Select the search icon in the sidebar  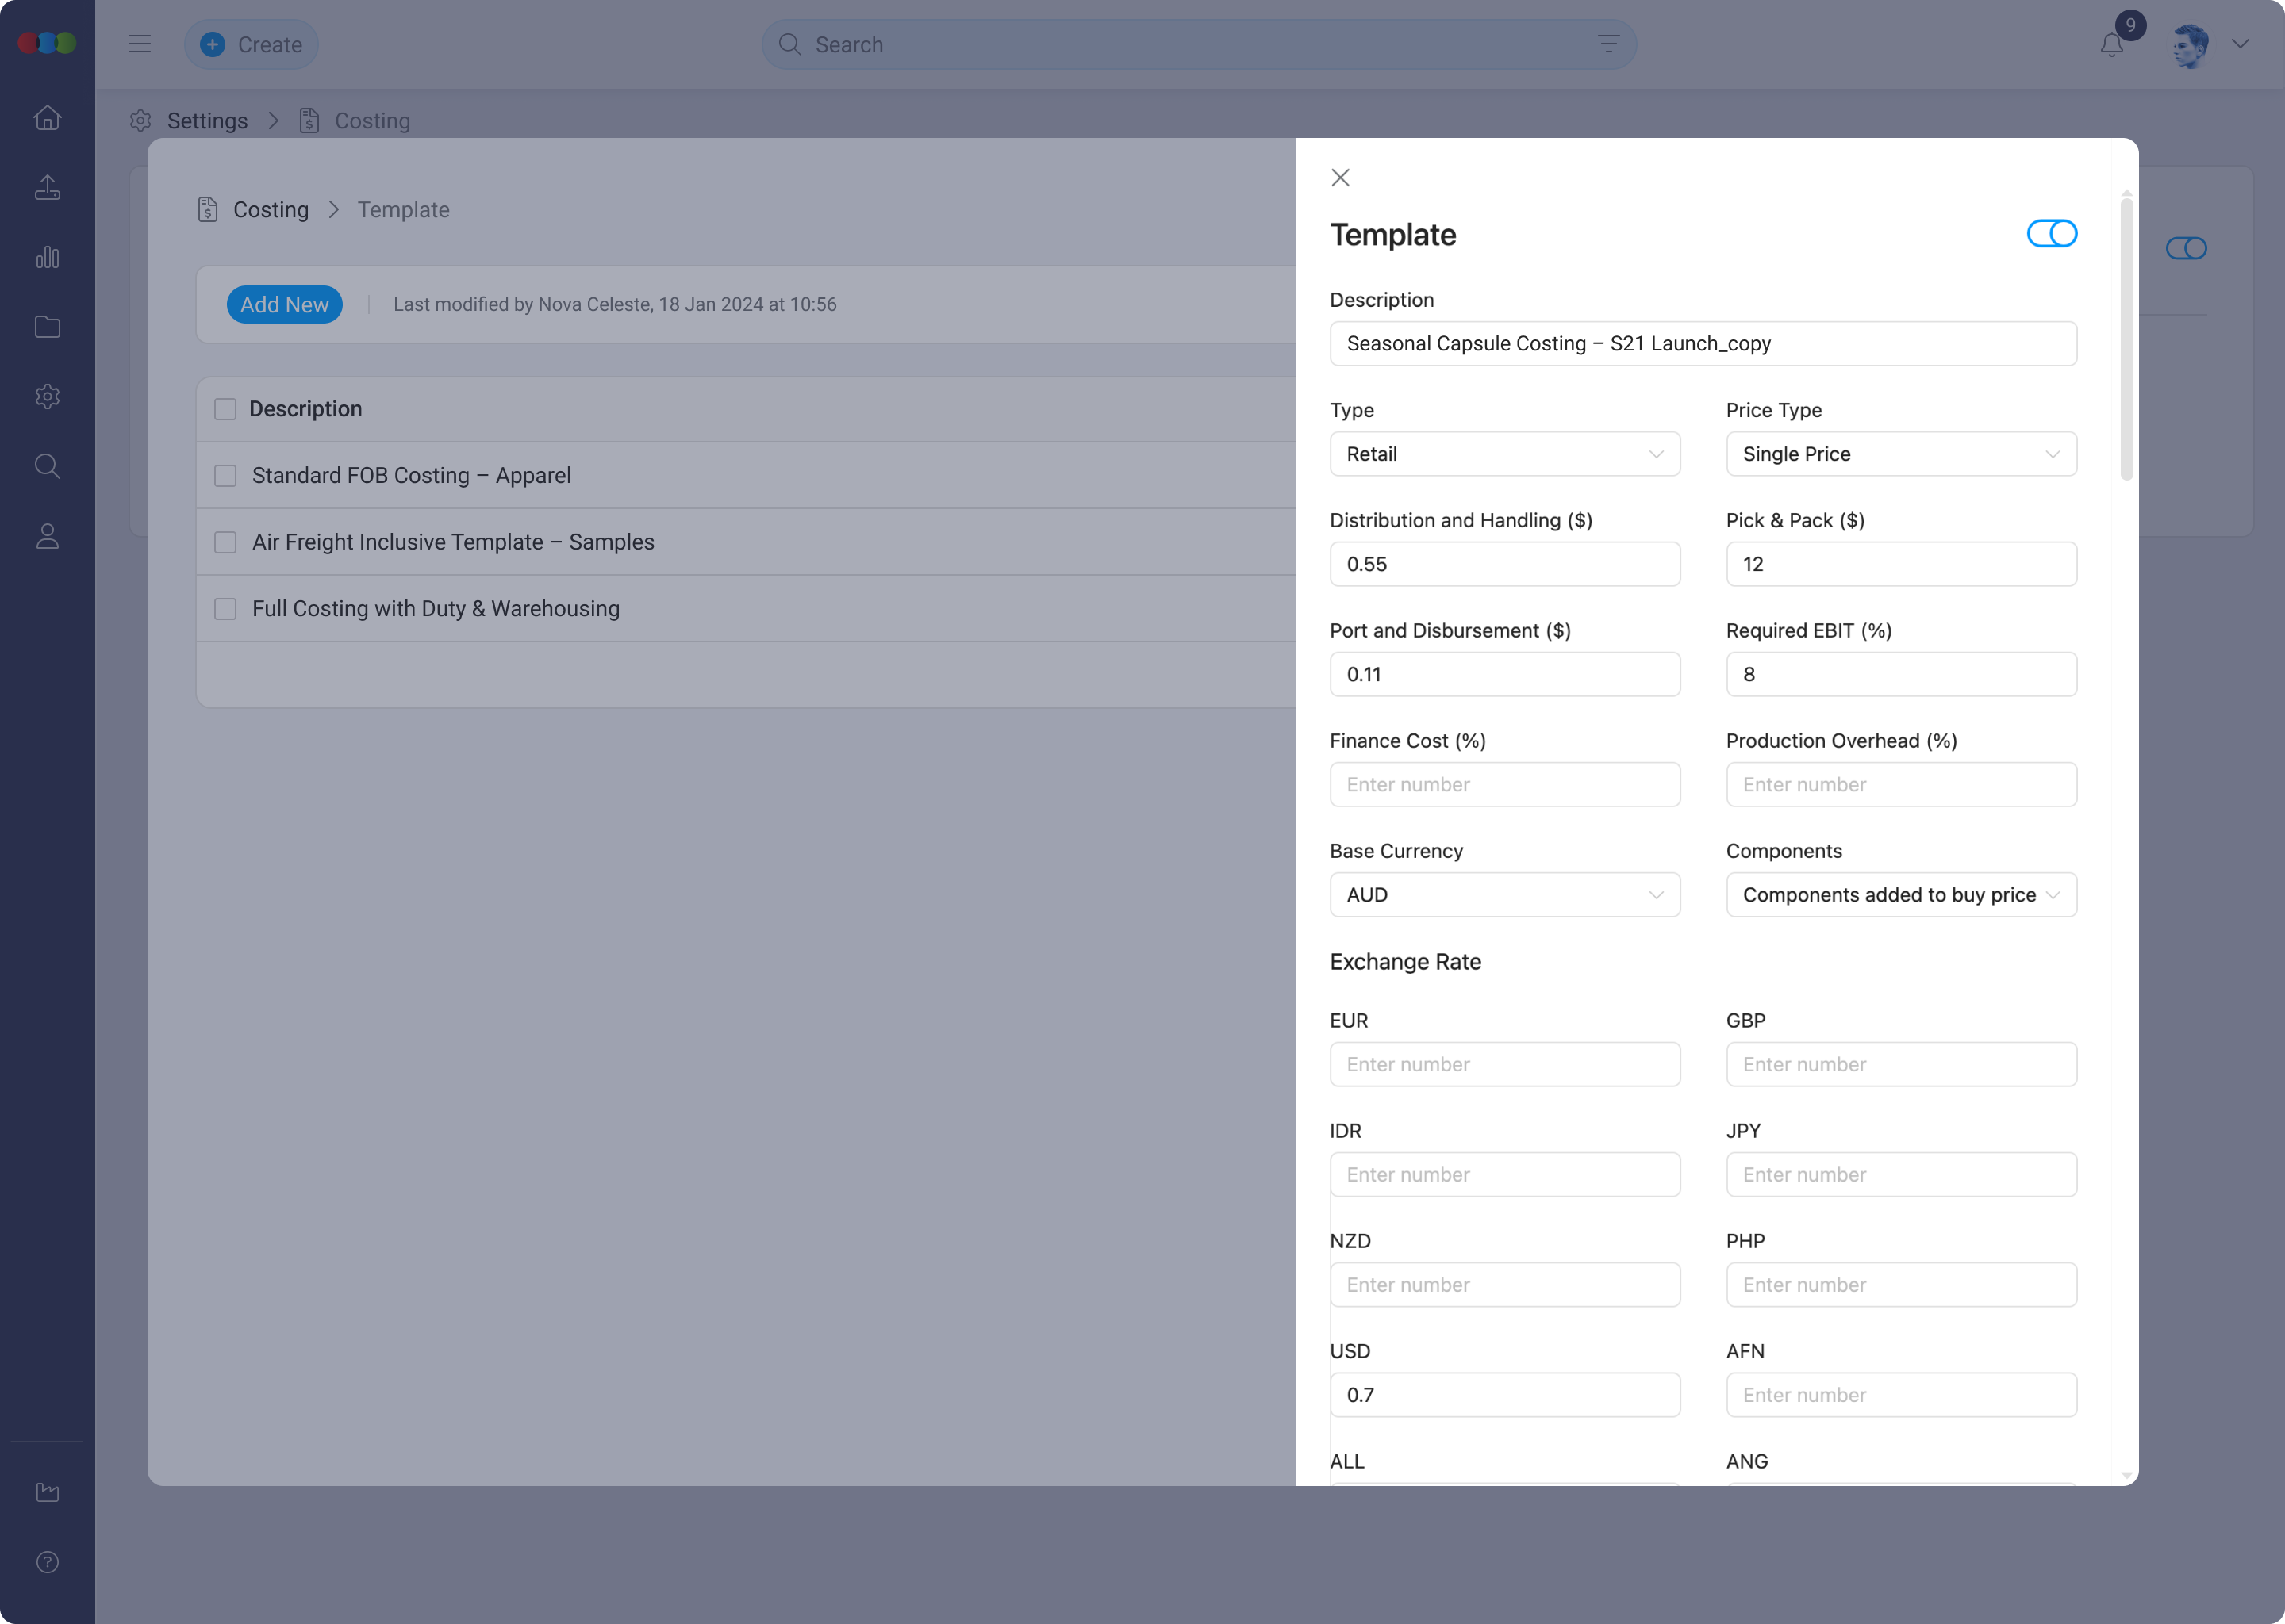pyautogui.click(x=47, y=466)
